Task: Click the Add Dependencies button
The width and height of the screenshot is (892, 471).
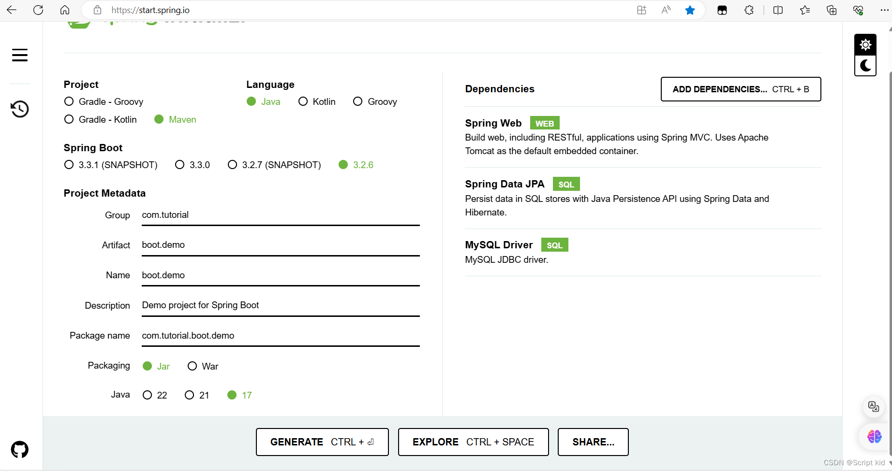Action: click(741, 89)
